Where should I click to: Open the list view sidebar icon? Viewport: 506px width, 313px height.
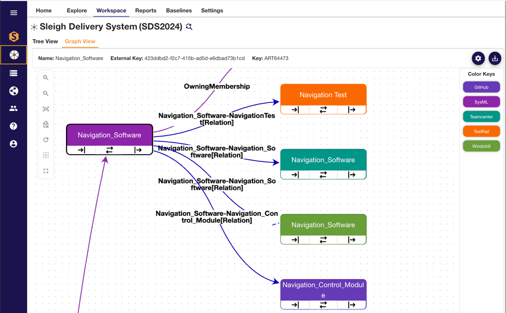(x=14, y=73)
